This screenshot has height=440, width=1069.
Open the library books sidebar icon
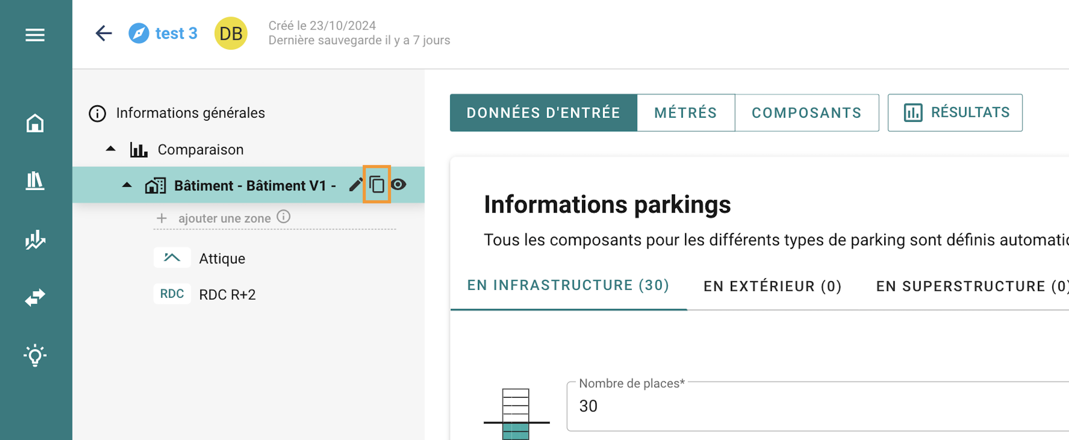[35, 181]
